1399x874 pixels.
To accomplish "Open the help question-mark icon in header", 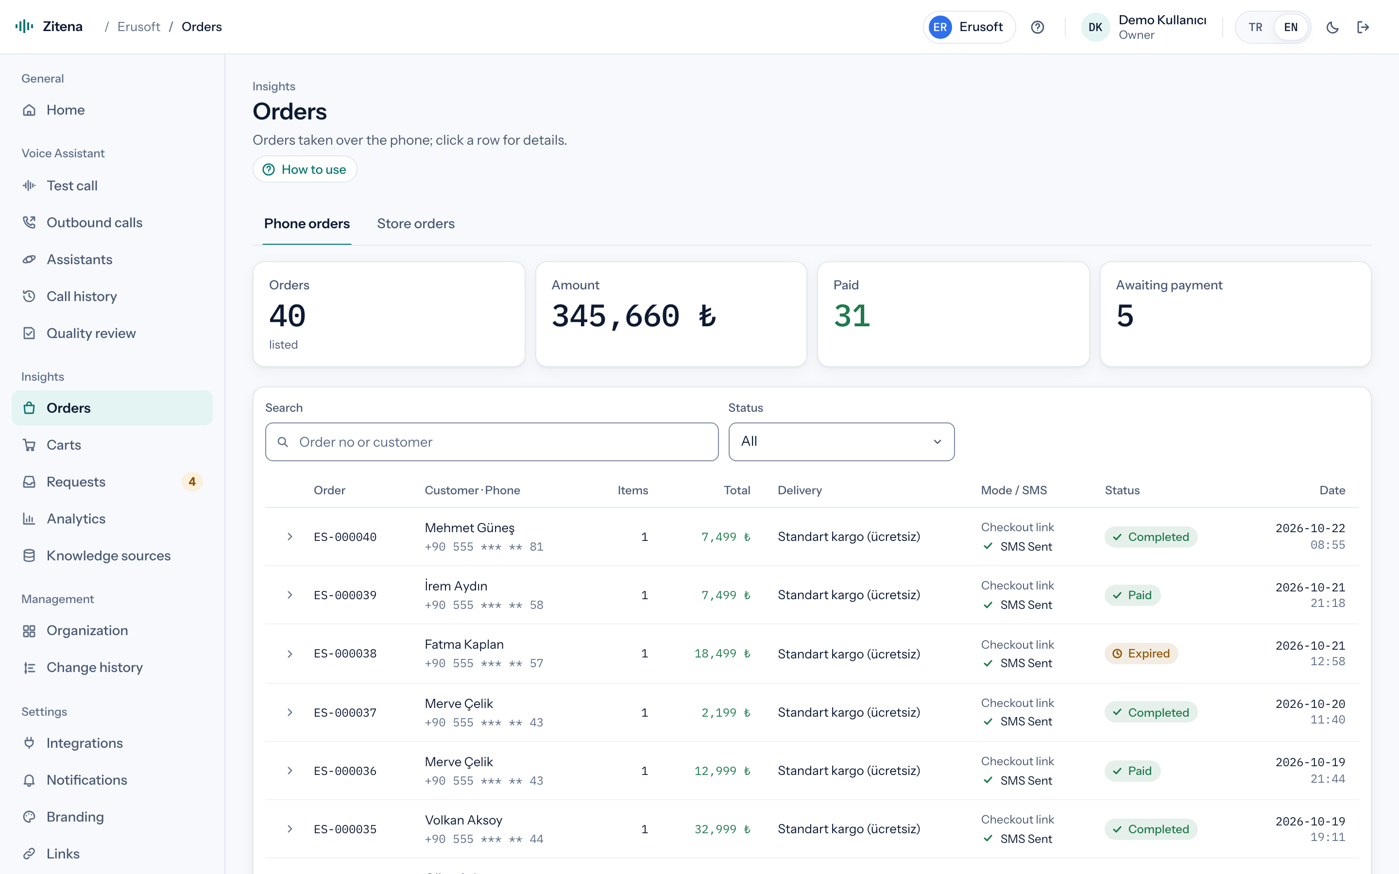I will 1038,27.
